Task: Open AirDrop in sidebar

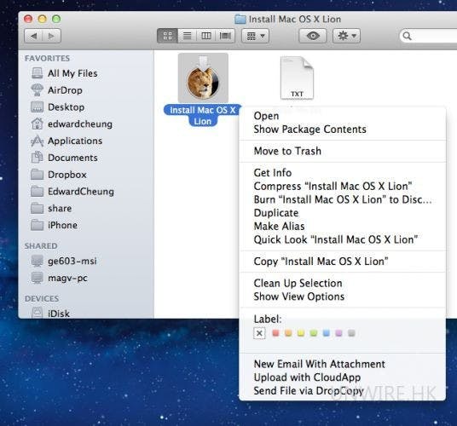Action: coord(56,90)
